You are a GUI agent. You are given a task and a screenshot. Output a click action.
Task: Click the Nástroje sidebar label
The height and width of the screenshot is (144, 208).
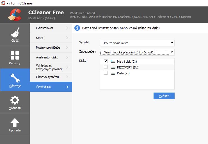(x=15, y=86)
